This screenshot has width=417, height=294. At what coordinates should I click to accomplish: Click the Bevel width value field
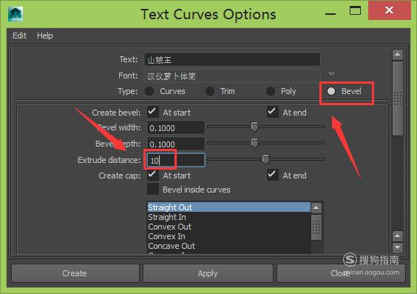176,128
